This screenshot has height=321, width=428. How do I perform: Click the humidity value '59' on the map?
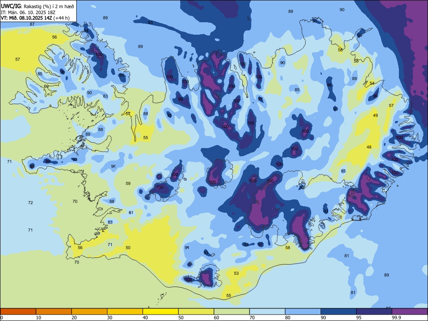[x=128, y=184]
